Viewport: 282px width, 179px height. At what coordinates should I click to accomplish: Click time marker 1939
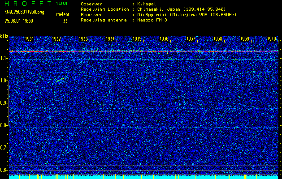coord(245,39)
